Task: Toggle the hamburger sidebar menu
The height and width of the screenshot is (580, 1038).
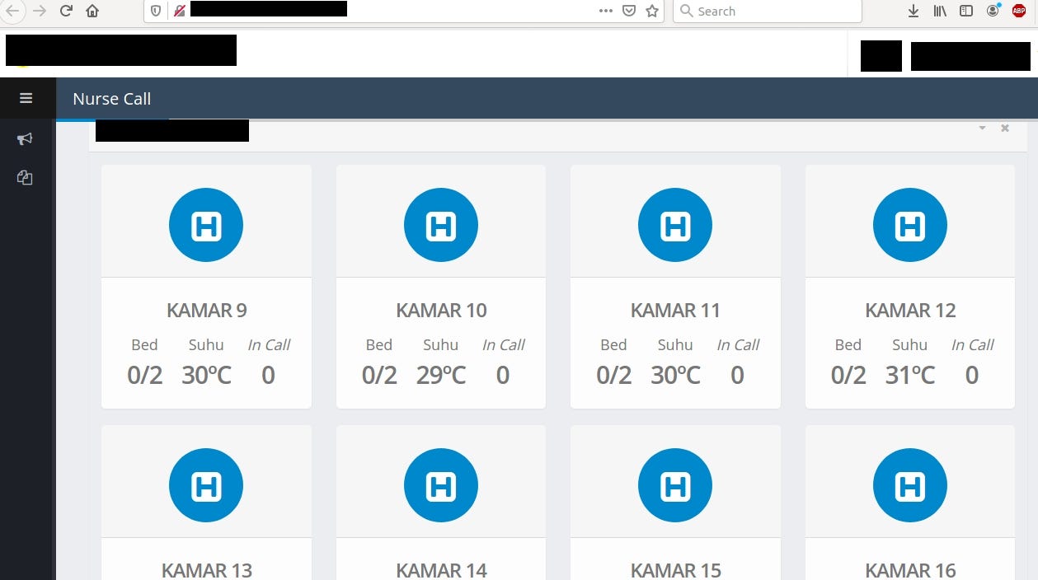Action: coord(26,98)
